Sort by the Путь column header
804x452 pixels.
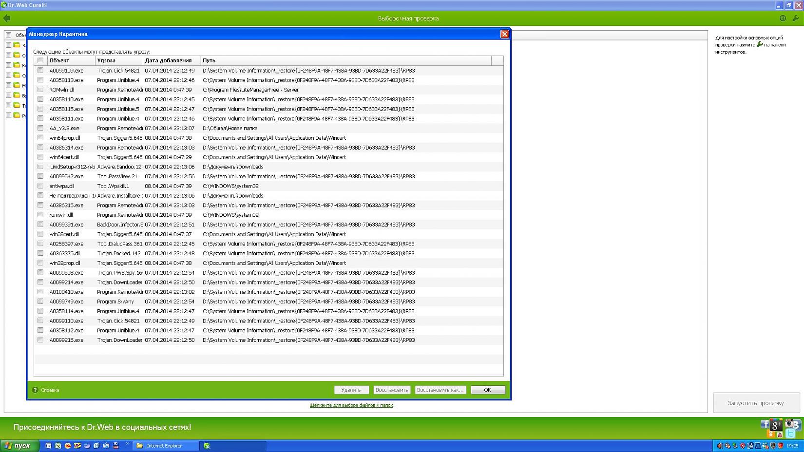click(346, 60)
